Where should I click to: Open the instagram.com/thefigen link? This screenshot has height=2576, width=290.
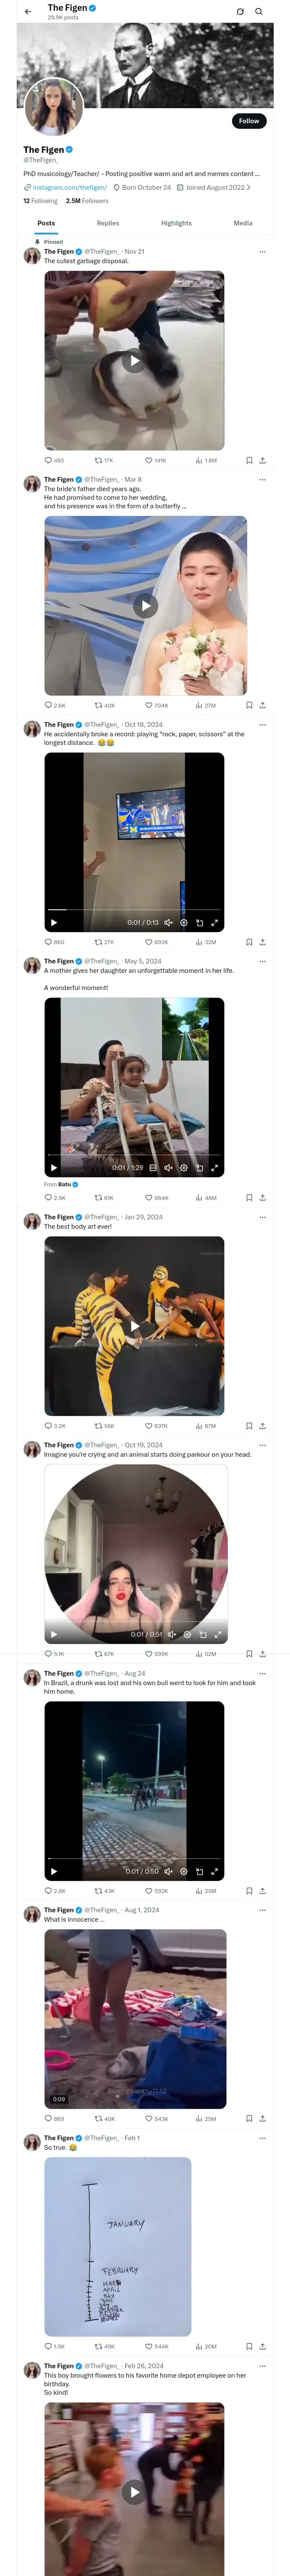(70, 187)
